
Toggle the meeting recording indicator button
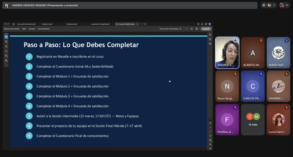264,5
